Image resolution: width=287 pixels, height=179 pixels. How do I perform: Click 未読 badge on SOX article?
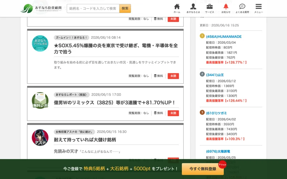tap(173, 76)
